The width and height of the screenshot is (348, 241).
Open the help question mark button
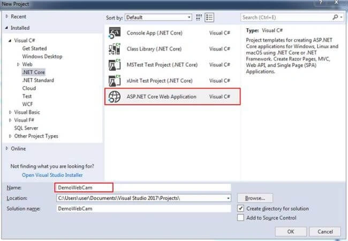click(x=321, y=2)
